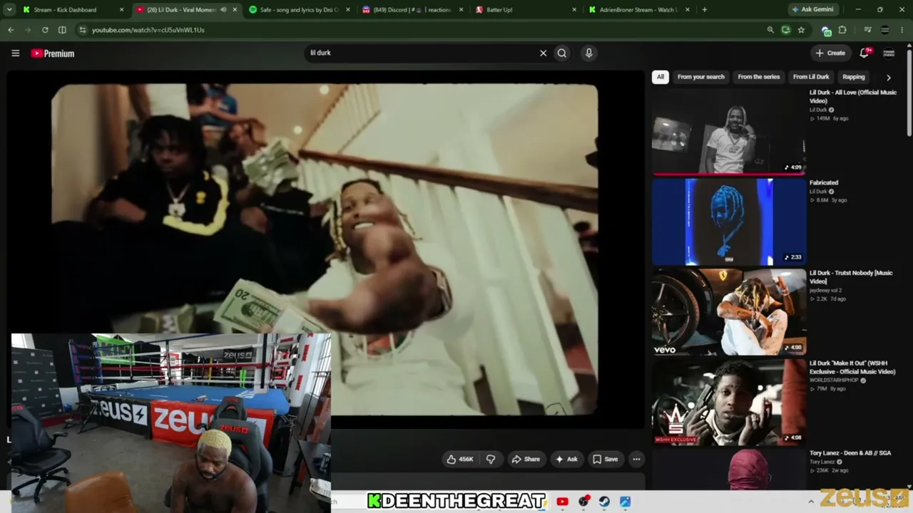
Task: Open the WORLDSTARHIPHOP channel name
Action: click(x=835, y=380)
